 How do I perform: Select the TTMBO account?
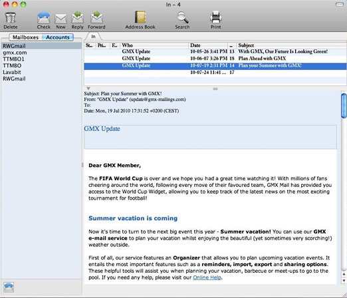(x=41, y=66)
